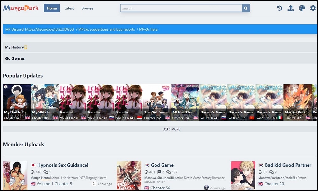The image size is (318, 191).
Task: Open The Girl from... Chapter 292 cover
Action: point(157,102)
